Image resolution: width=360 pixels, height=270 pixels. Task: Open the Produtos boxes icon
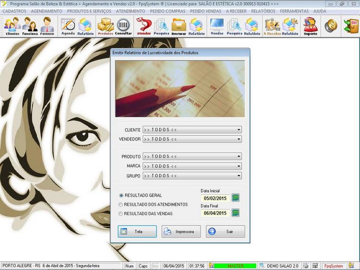coord(105,27)
